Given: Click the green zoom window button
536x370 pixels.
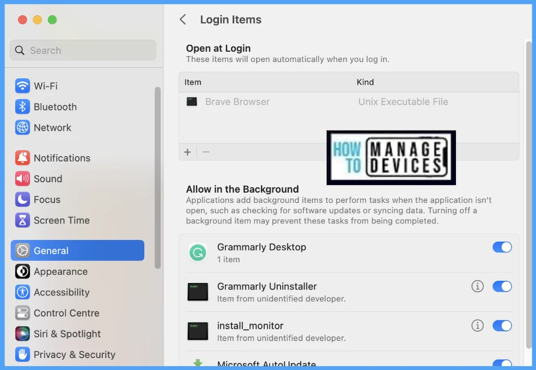Looking at the screenshot, I should click(52, 20).
